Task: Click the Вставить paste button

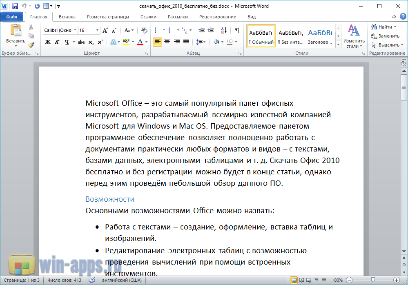Action: tap(16, 35)
